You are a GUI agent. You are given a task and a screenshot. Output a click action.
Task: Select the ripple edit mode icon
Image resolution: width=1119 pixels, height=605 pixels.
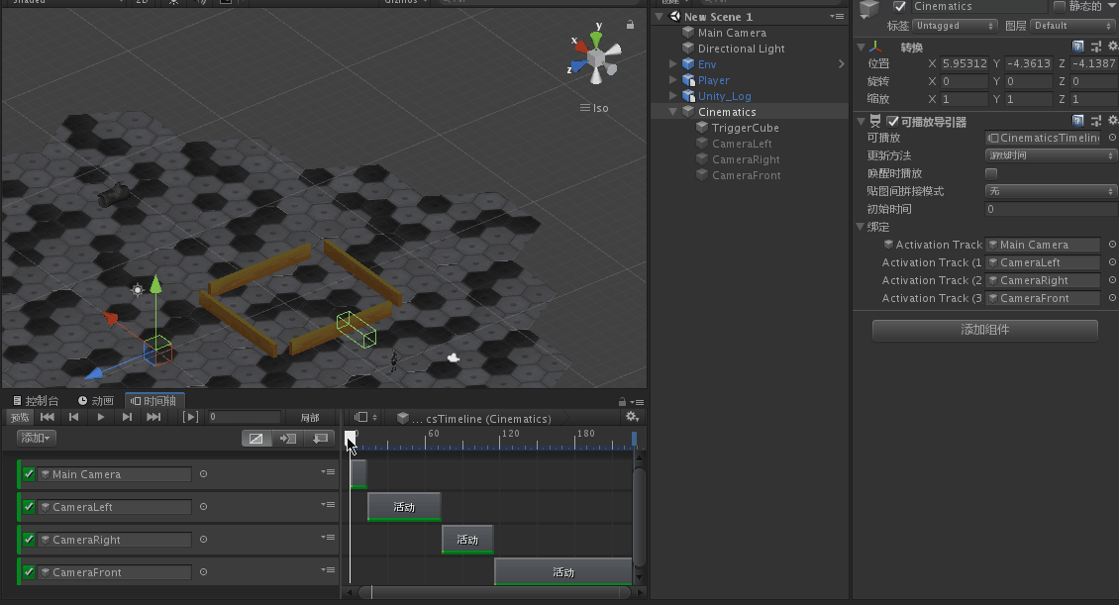[287, 438]
